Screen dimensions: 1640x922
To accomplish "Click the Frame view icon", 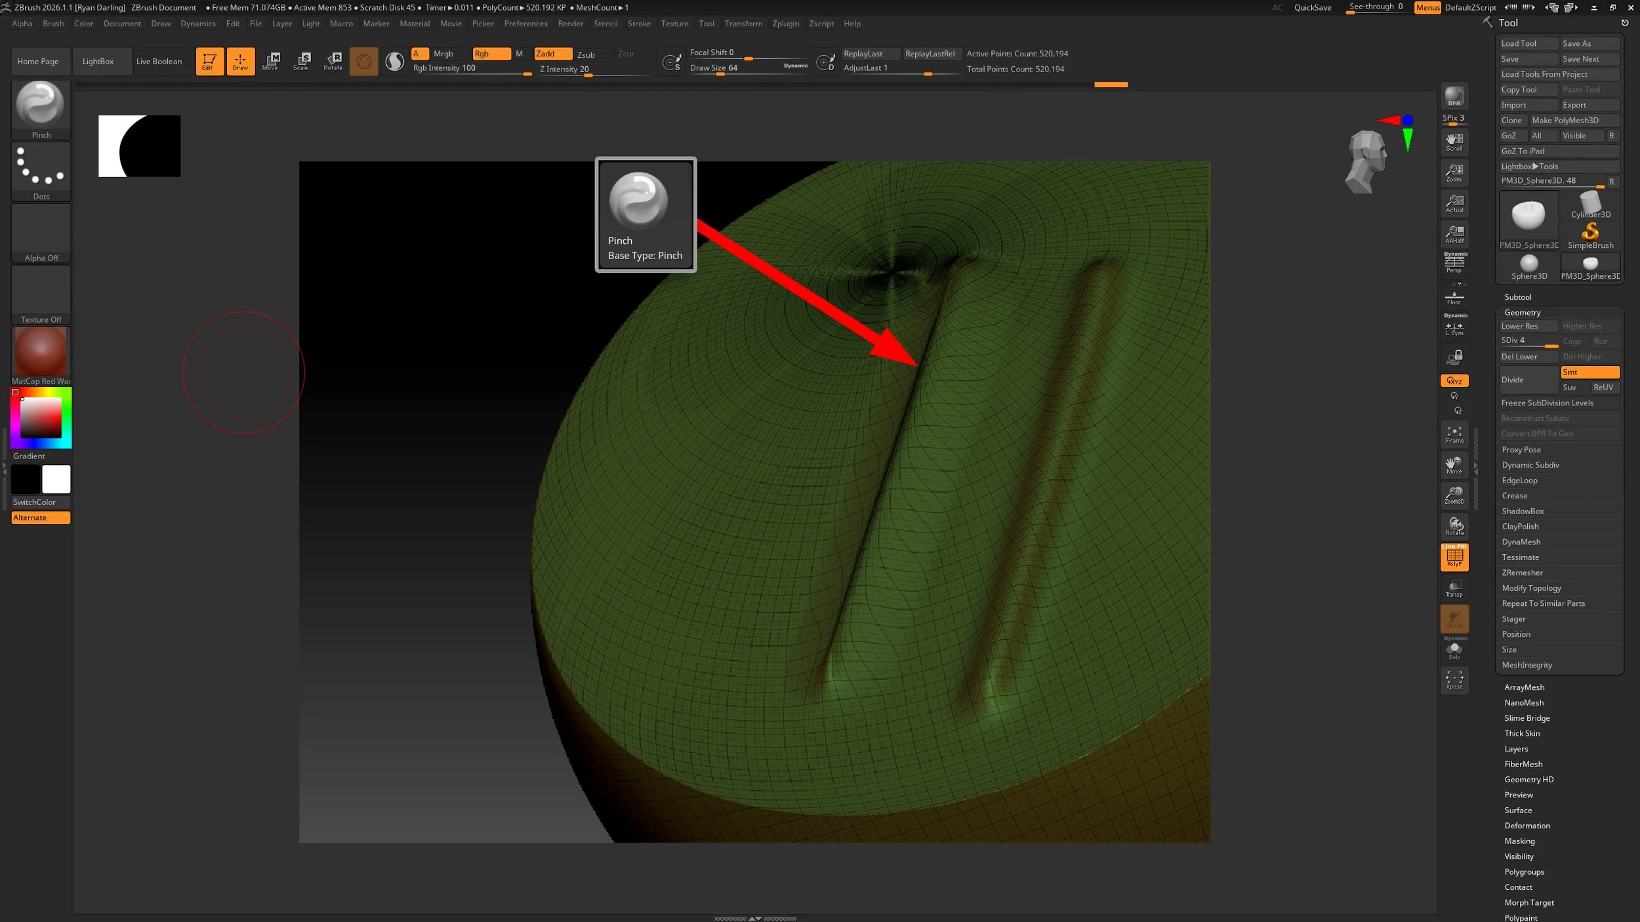I will click(x=1454, y=435).
